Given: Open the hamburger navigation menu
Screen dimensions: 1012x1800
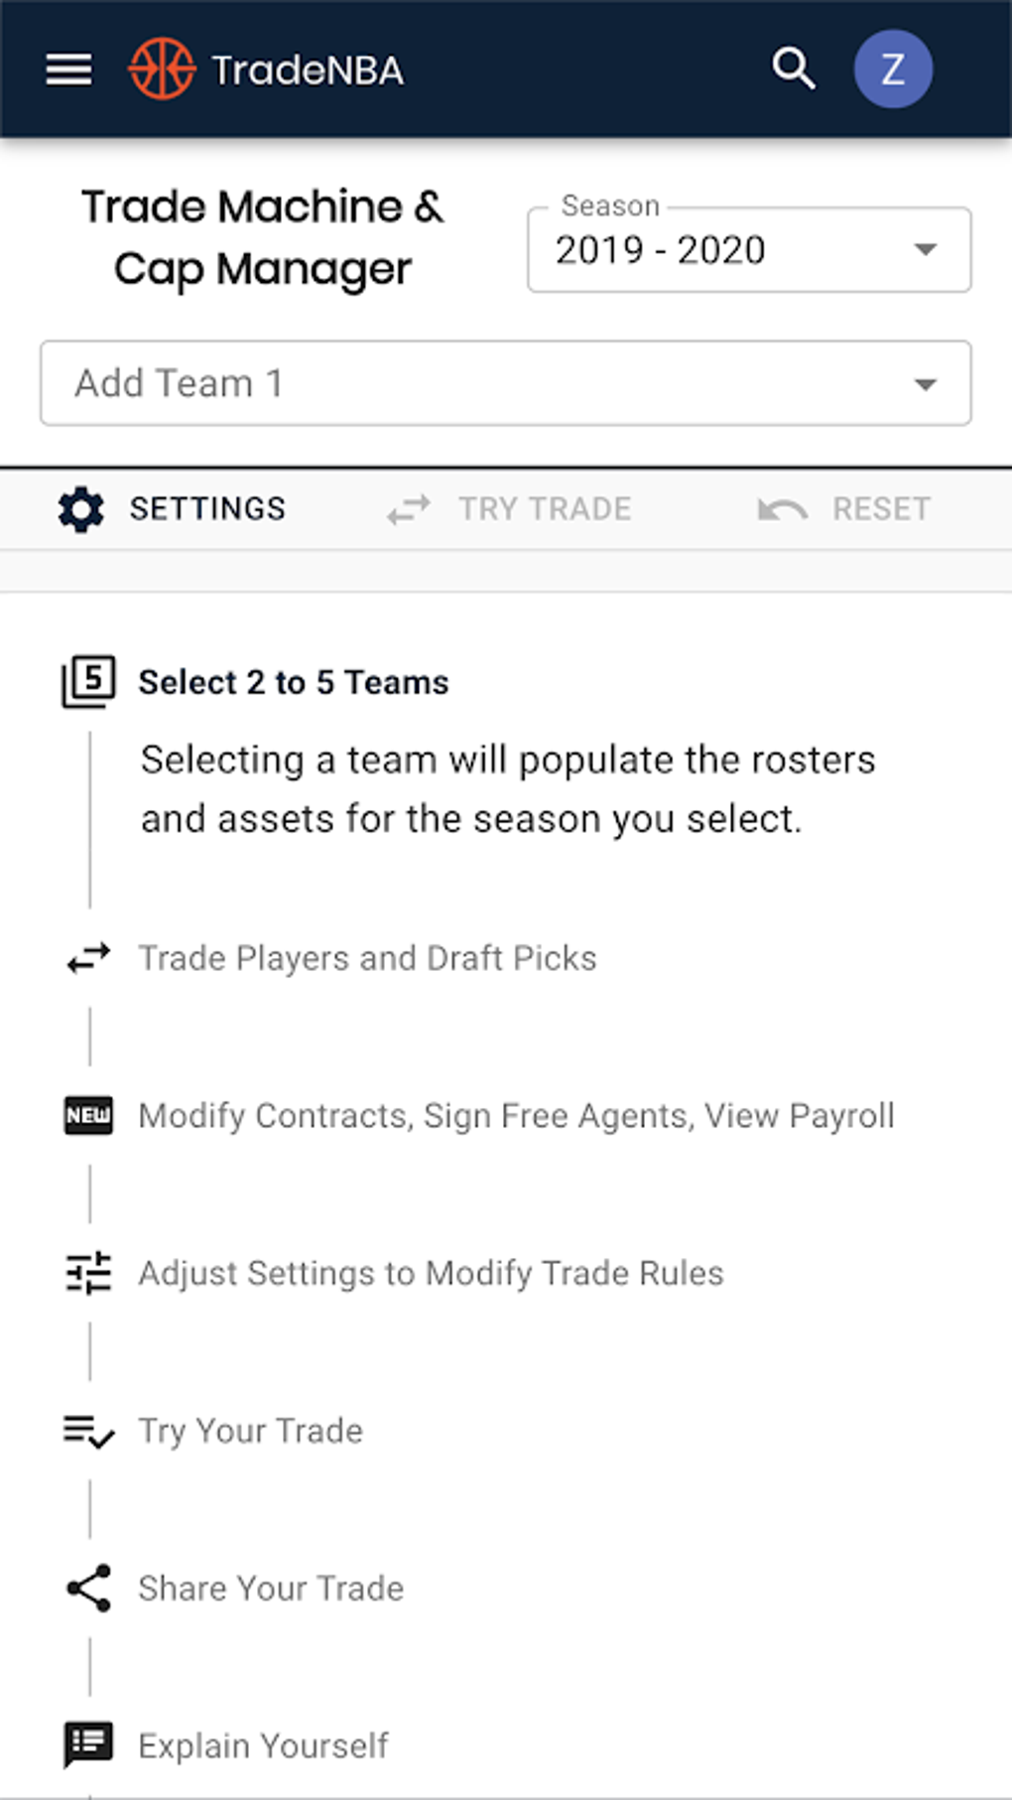Looking at the screenshot, I should pyautogui.click(x=68, y=69).
